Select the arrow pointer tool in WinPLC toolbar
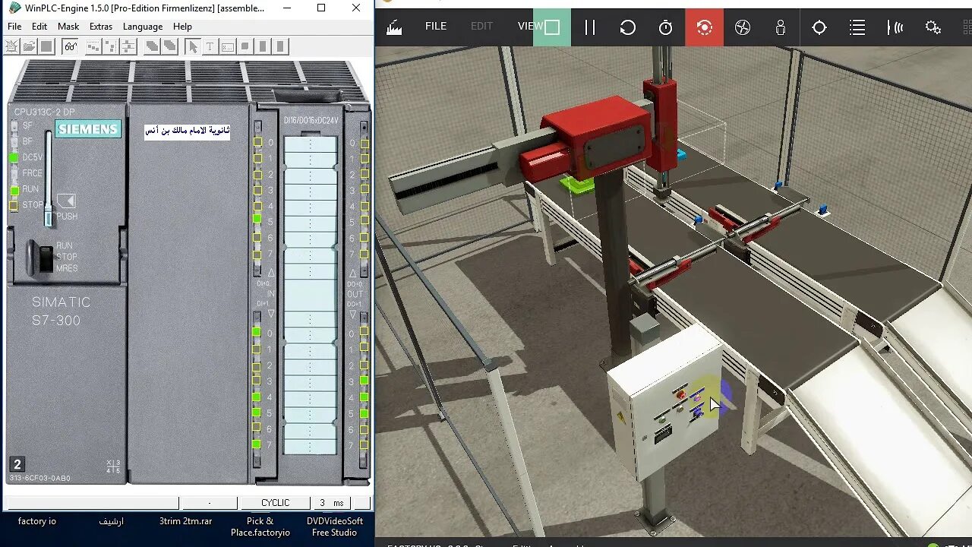The width and height of the screenshot is (972, 547). click(193, 46)
